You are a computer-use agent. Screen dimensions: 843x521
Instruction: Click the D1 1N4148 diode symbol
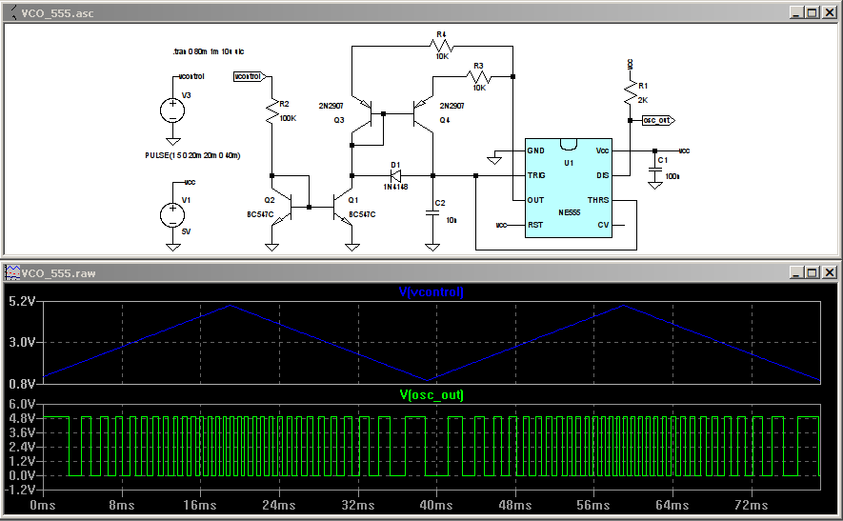(x=395, y=176)
